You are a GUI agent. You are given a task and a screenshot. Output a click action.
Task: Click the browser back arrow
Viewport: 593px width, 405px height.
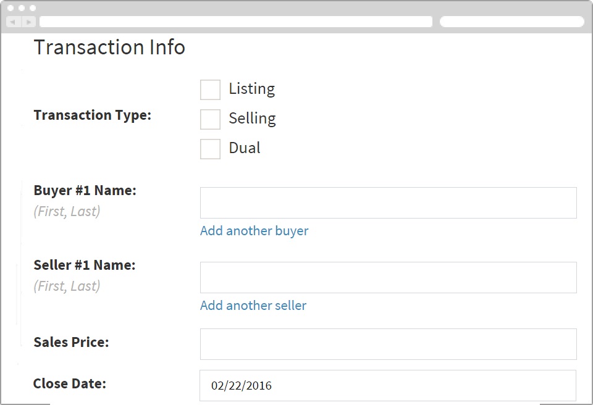[12, 21]
